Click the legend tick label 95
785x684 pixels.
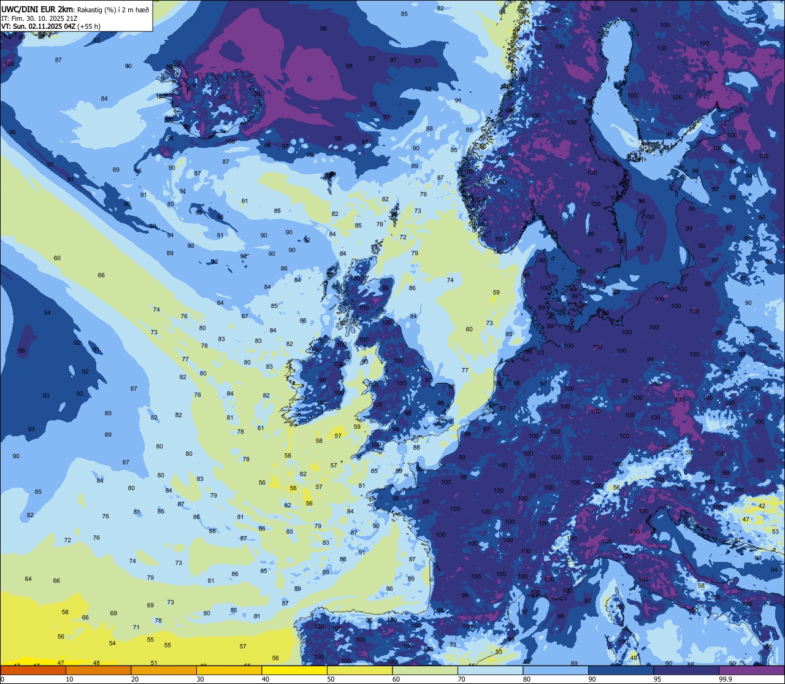point(657,679)
